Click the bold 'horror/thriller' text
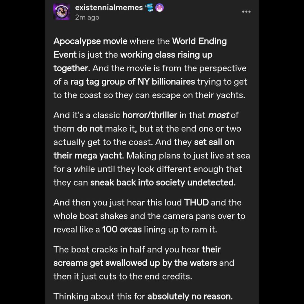The width and height of the screenshot is (304, 304). point(150,115)
